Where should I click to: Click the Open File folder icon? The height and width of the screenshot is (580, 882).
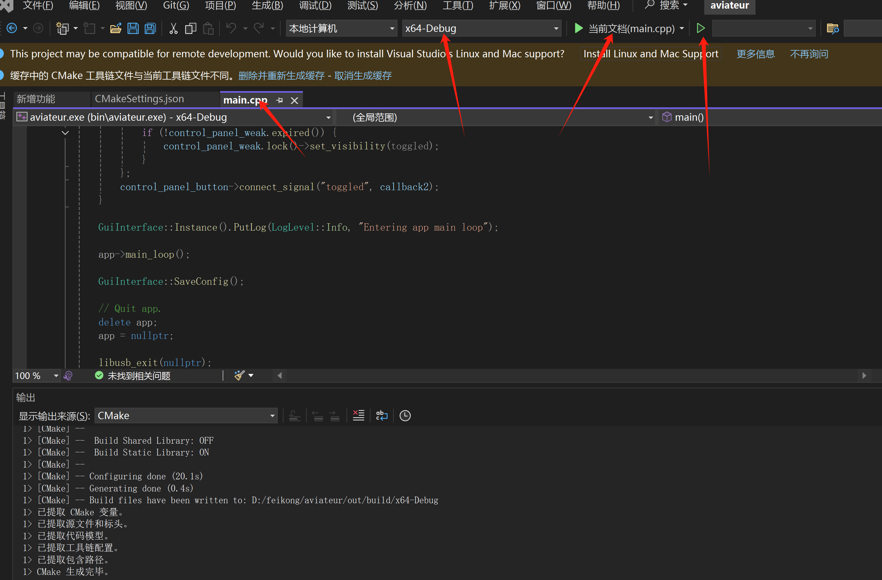(x=116, y=29)
